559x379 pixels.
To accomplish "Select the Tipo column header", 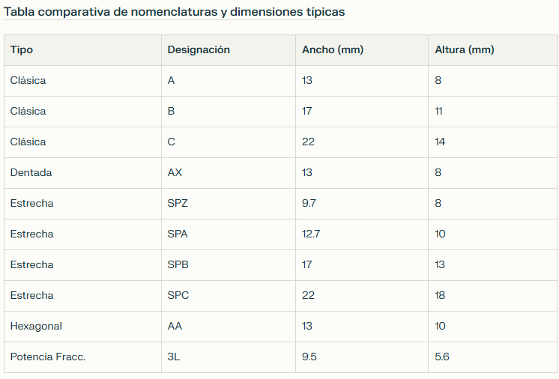I will pyautogui.click(x=82, y=50).
